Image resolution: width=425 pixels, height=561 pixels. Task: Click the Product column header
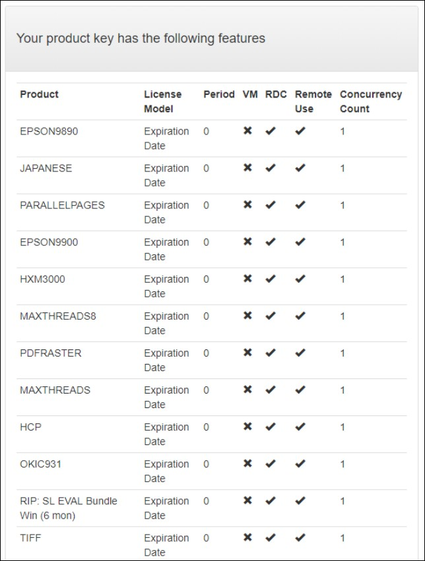39,94
